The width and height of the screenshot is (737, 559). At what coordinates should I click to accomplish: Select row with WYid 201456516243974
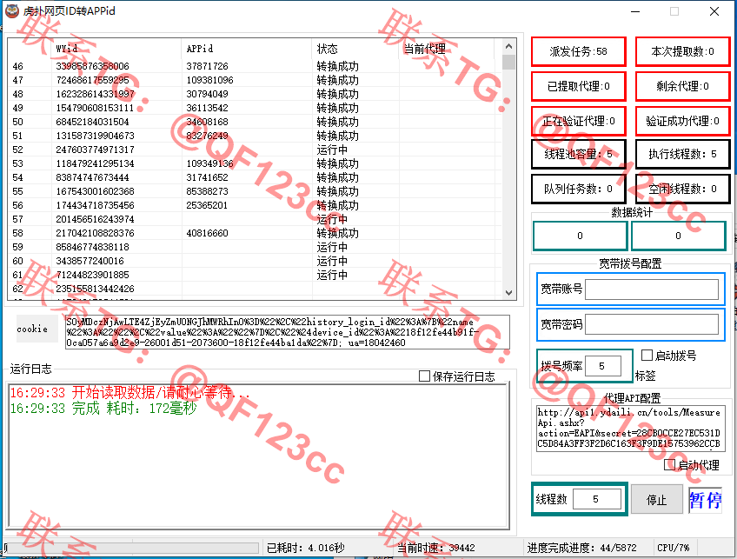pos(255,219)
